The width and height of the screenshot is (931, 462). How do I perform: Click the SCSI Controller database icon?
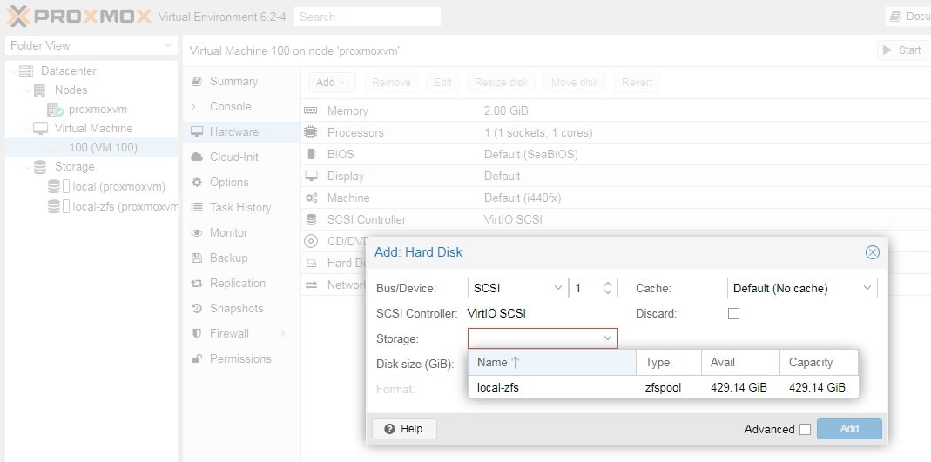(x=311, y=219)
